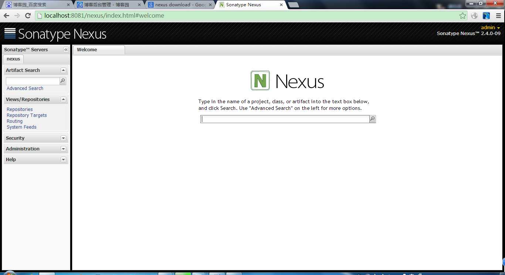
Task: Bookmark this page with the star icon
Action: click(462, 15)
